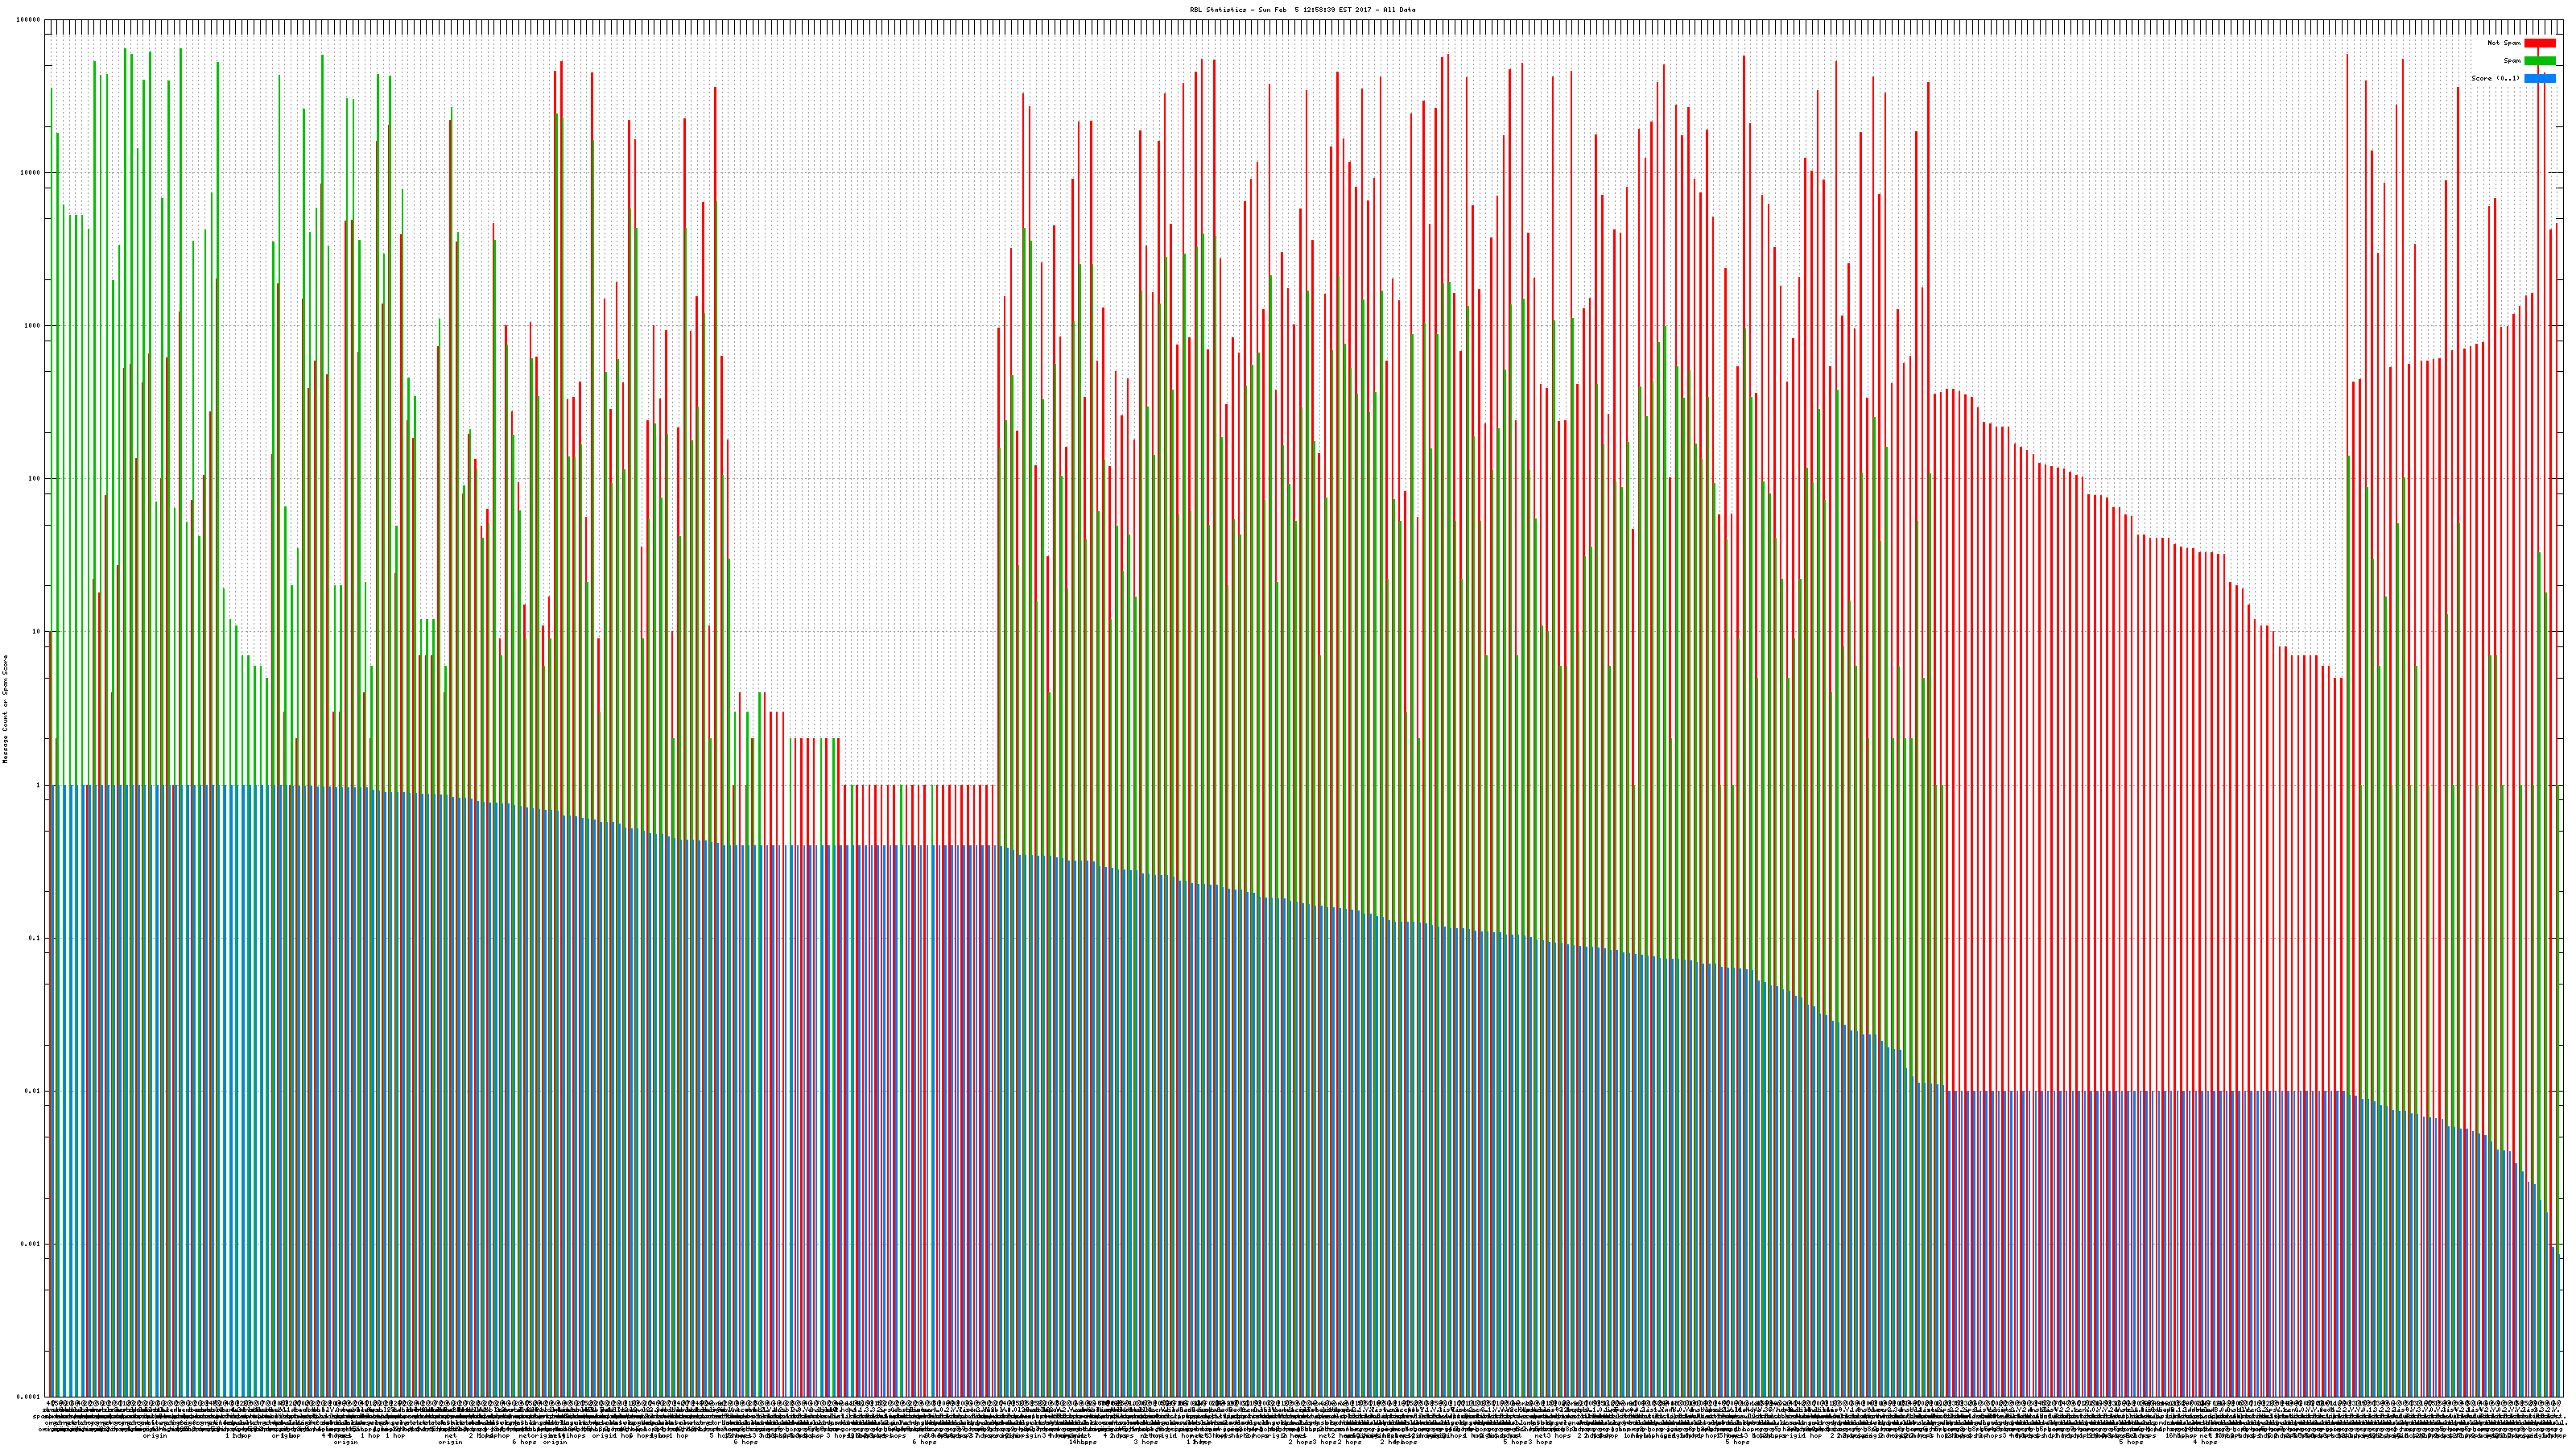The width and height of the screenshot is (2576, 1449).
Task: Select the 'Score (0..1)' legend label
Action: [x=2495, y=78]
